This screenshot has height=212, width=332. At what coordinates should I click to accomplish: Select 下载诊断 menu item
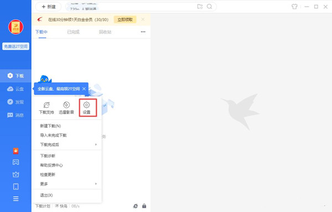click(x=67, y=156)
